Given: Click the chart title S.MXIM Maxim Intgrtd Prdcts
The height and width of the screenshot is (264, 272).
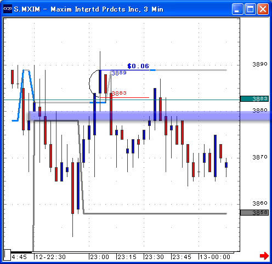Looking at the screenshot, I should click(x=88, y=9).
